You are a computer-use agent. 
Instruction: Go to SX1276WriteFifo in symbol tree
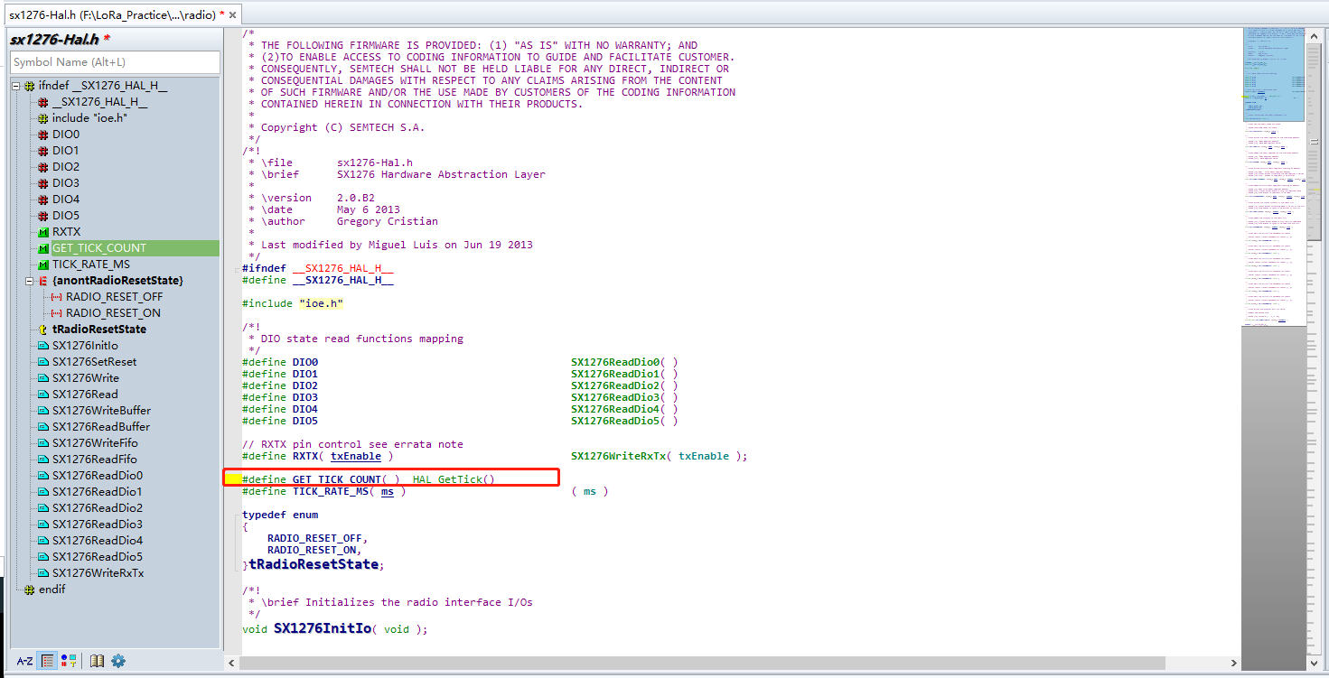coord(95,443)
